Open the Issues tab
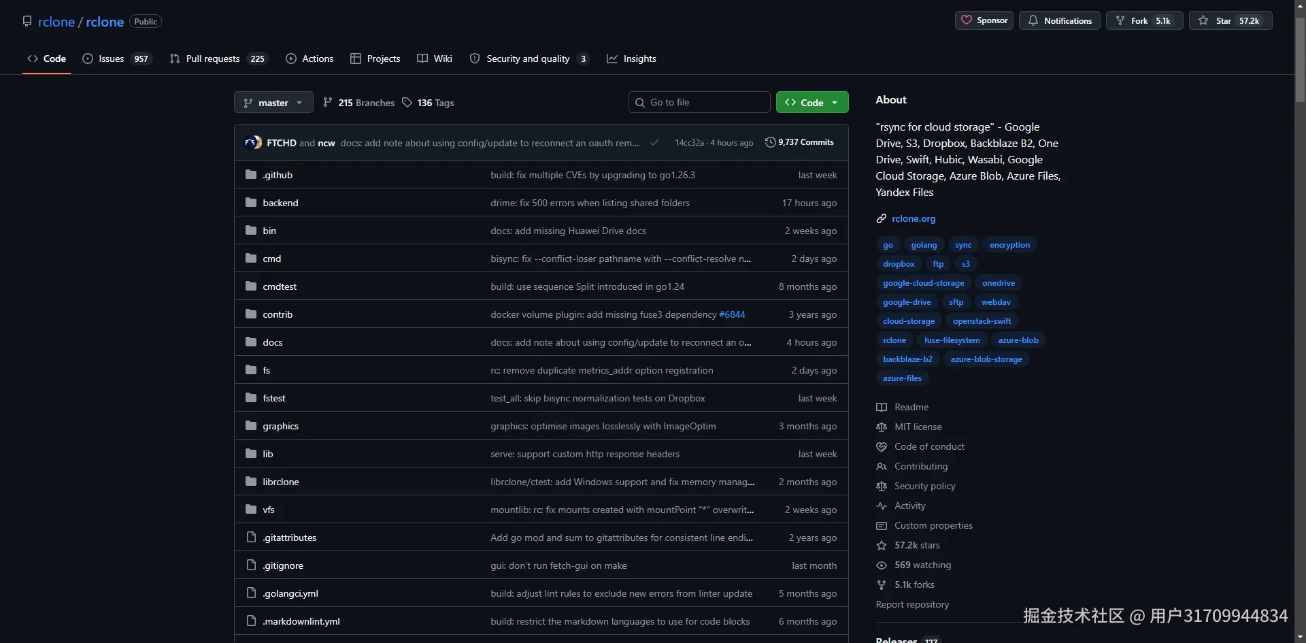This screenshot has height=643, width=1306. (x=117, y=59)
